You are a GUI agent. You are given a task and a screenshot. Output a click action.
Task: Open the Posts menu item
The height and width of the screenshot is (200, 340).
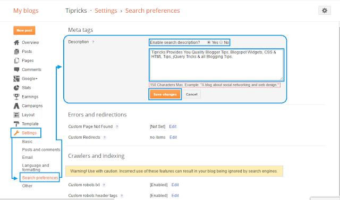27,51
